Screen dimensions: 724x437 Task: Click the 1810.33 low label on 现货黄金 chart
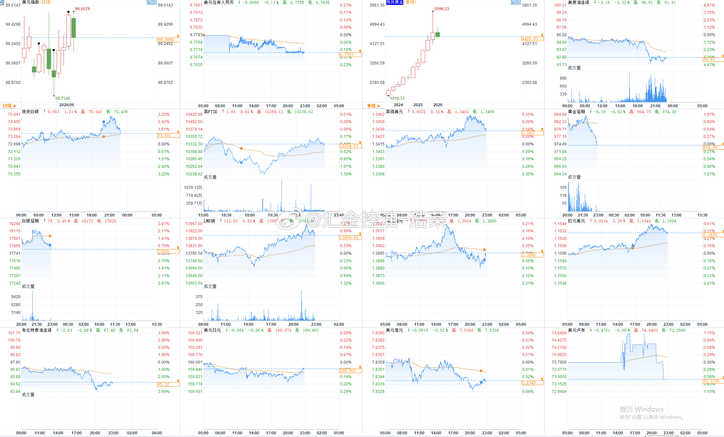pos(397,98)
